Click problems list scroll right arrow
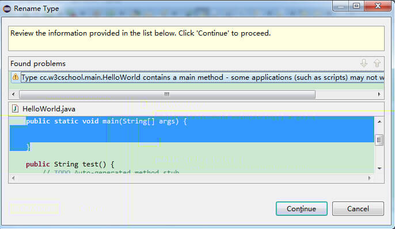Image resolution: width=395 pixels, height=229 pixels. tap(379, 94)
